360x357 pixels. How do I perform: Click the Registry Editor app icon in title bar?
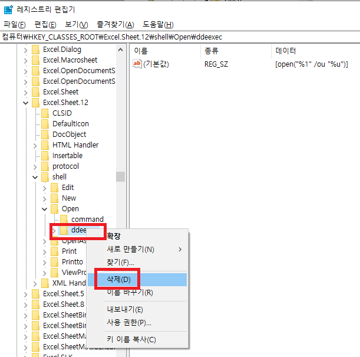coord(8,9)
